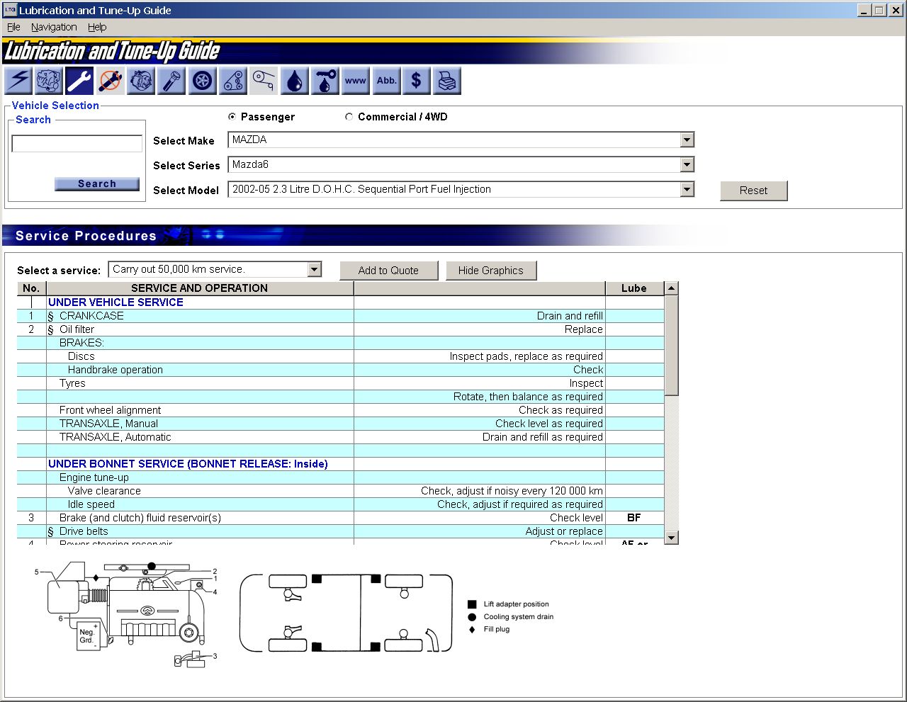Click the lift adapter position chassis diagram
Image resolution: width=907 pixels, height=702 pixels.
pyautogui.click(x=347, y=613)
